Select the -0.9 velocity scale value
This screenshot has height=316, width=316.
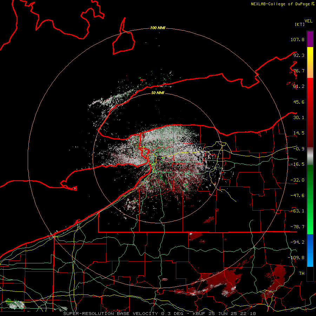299,149
